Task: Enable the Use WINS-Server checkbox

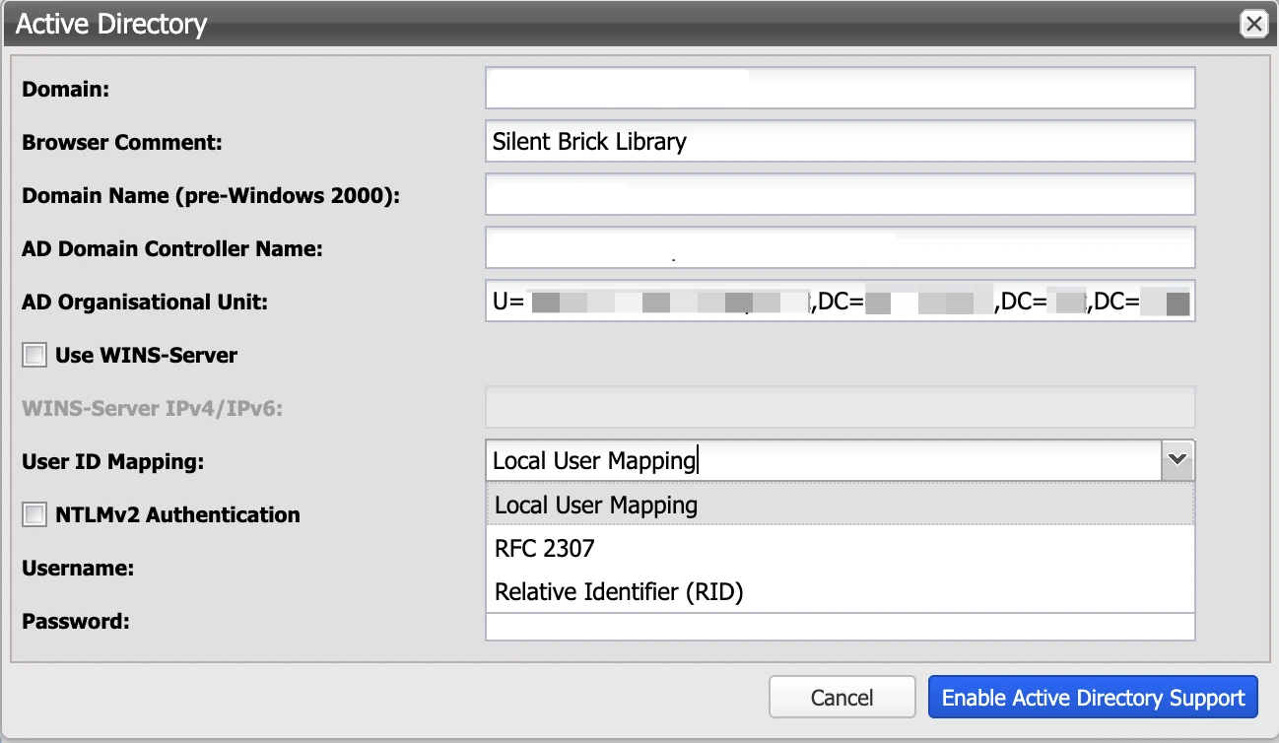Action: (x=35, y=356)
